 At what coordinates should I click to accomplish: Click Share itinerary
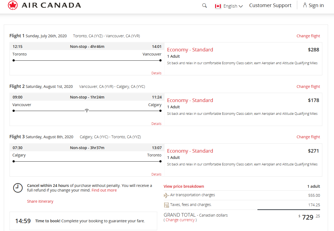40,201
